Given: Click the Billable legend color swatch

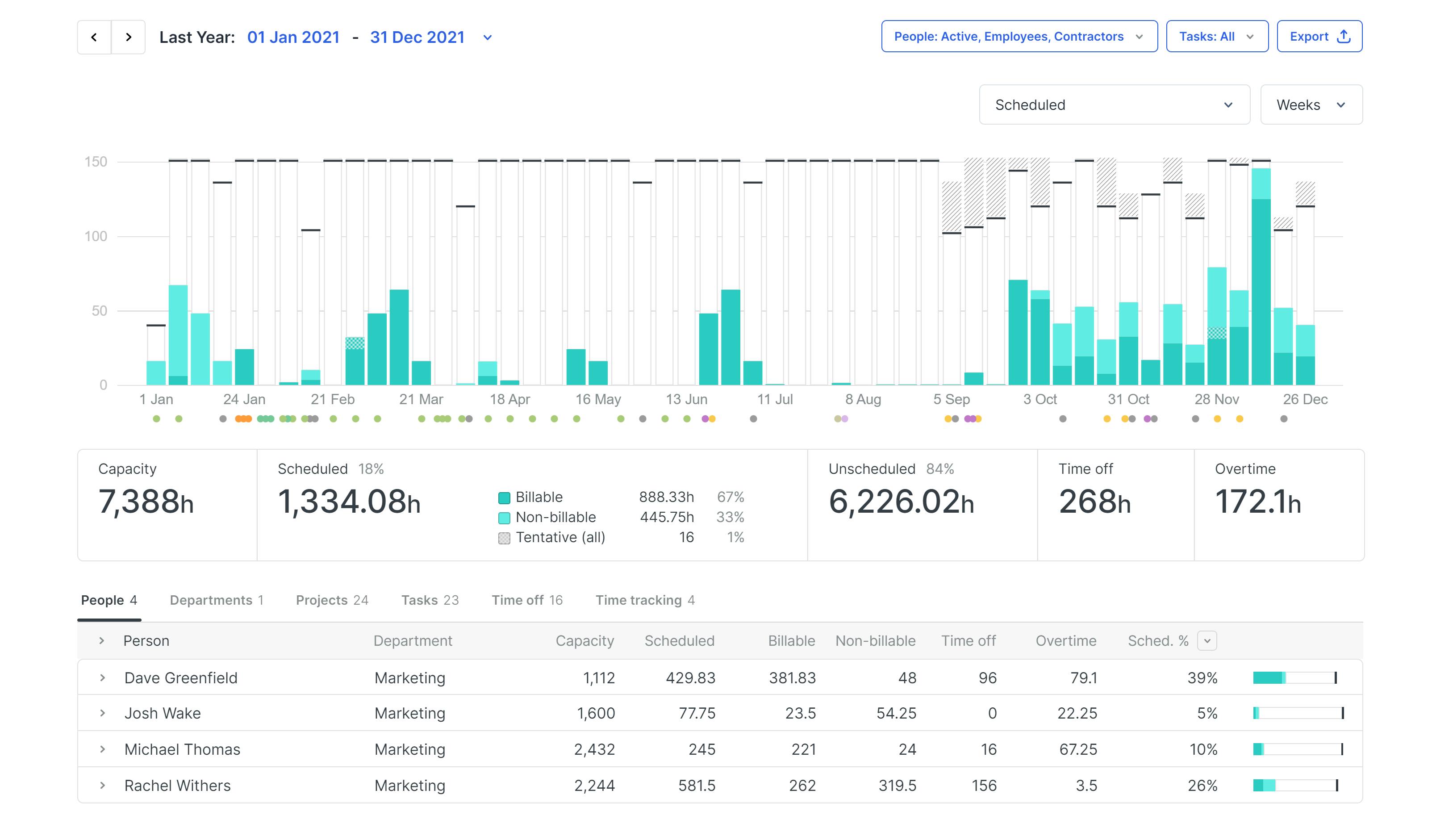Looking at the screenshot, I should (x=504, y=498).
